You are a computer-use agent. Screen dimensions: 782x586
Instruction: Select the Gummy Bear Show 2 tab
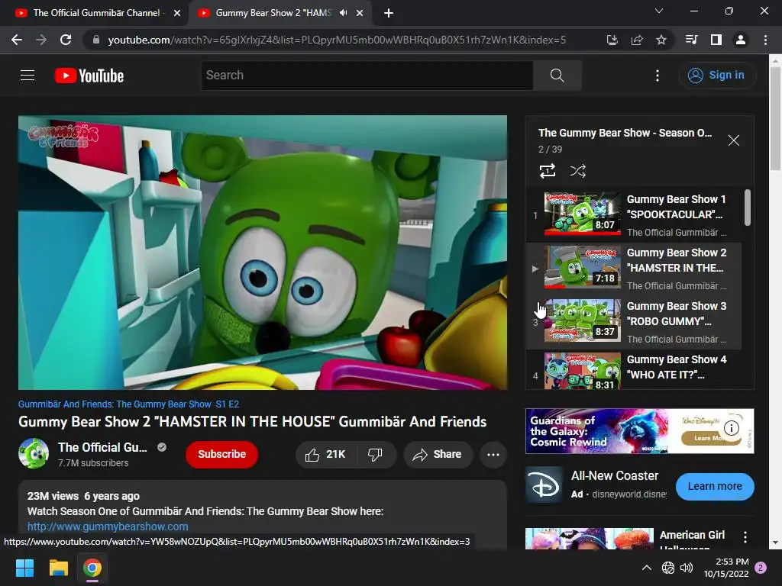click(273, 13)
